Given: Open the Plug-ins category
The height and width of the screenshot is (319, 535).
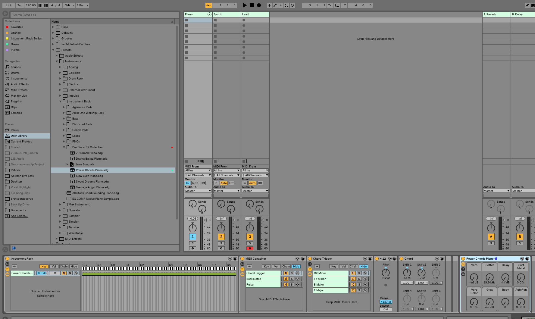Looking at the screenshot, I should (16, 102).
